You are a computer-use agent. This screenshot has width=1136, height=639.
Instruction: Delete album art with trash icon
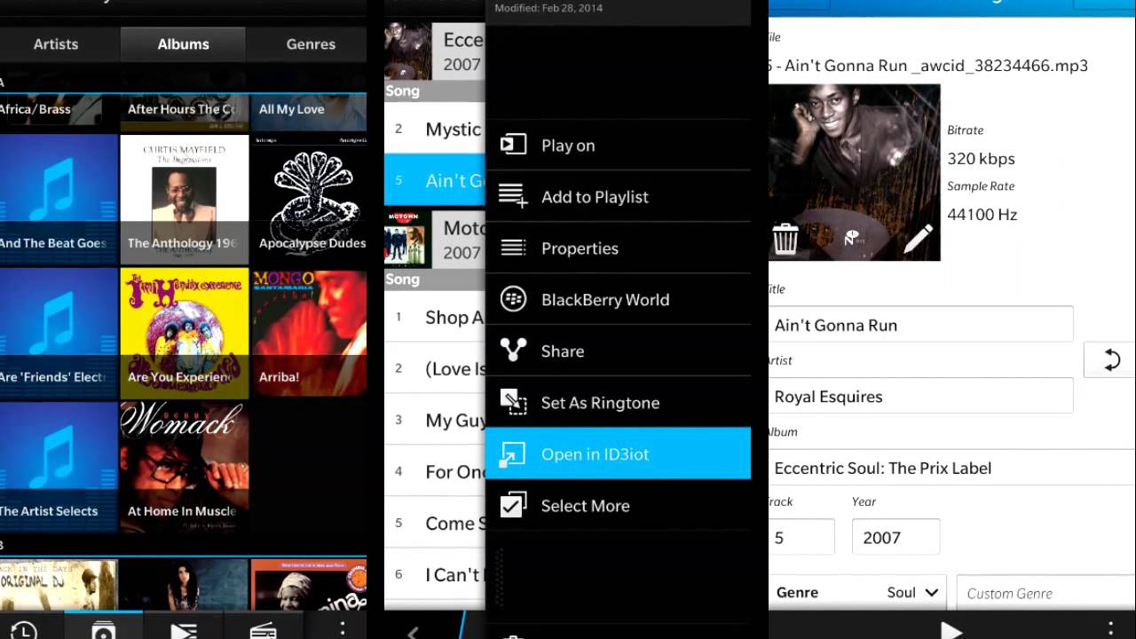tap(785, 239)
